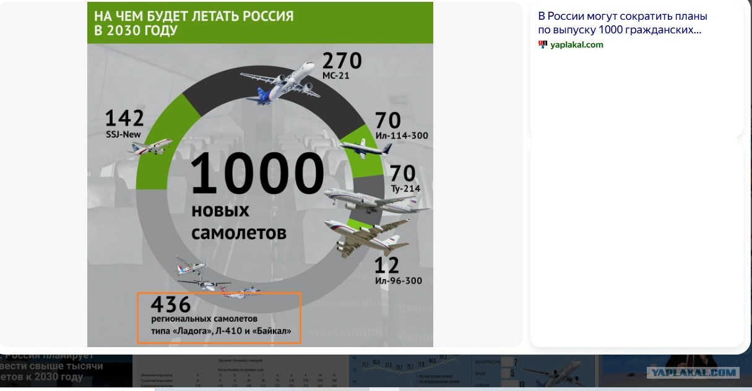Click the SSJ-New airplane picture
Viewport: 752px width, 391px height.
tap(150, 147)
